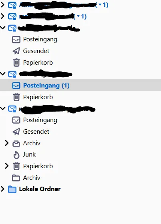Click the second account's envelope lock icon
This screenshot has height=224, width=161.
(12, 16)
